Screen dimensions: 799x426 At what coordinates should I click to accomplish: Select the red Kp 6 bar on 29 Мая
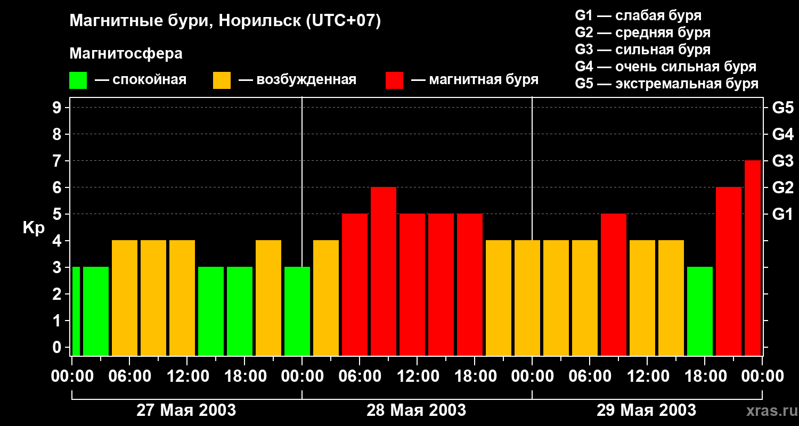(729, 271)
